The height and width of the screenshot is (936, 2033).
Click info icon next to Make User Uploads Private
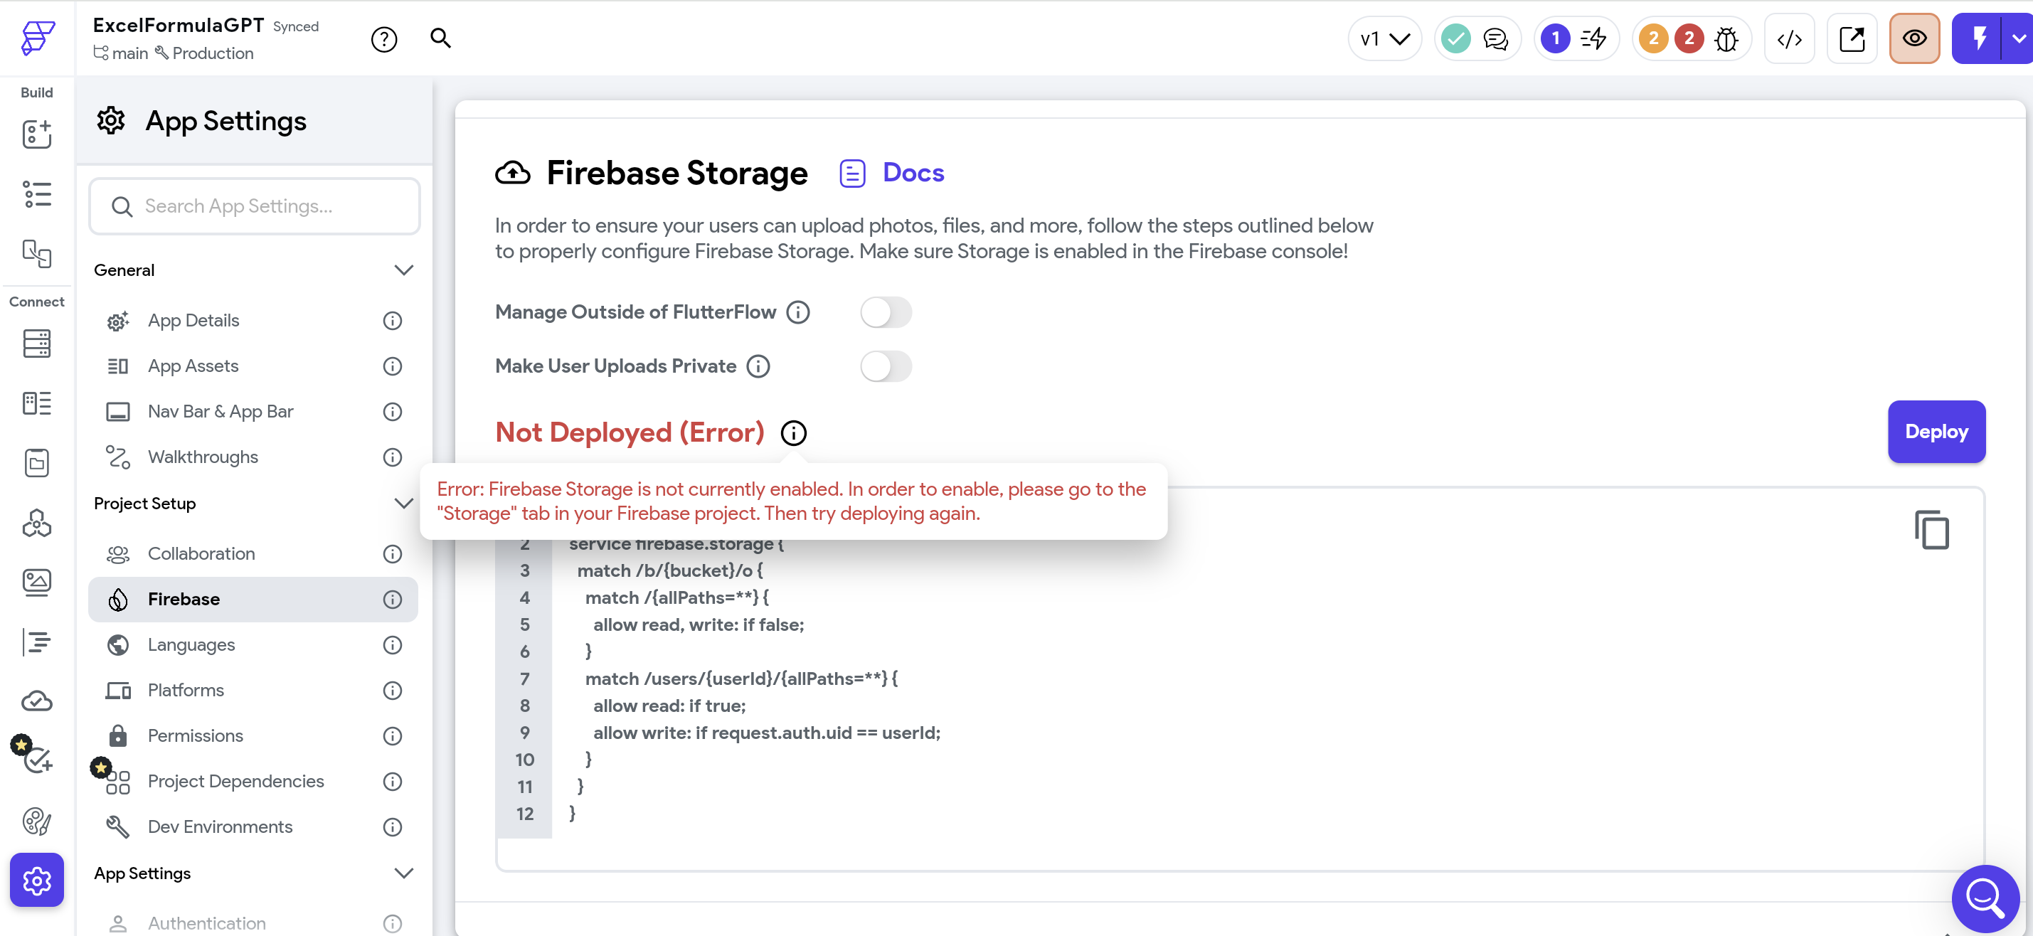(758, 367)
